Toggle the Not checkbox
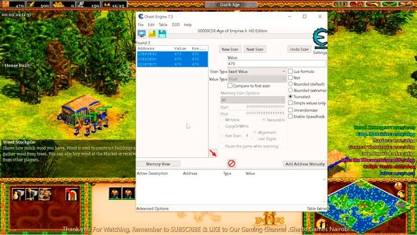The image size is (417, 235). (291, 78)
